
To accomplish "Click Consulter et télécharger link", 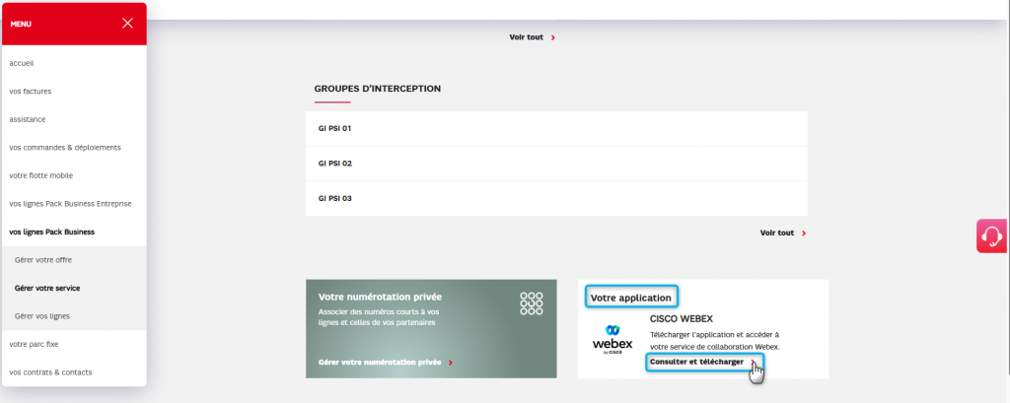I will click(x=697, y=362).
